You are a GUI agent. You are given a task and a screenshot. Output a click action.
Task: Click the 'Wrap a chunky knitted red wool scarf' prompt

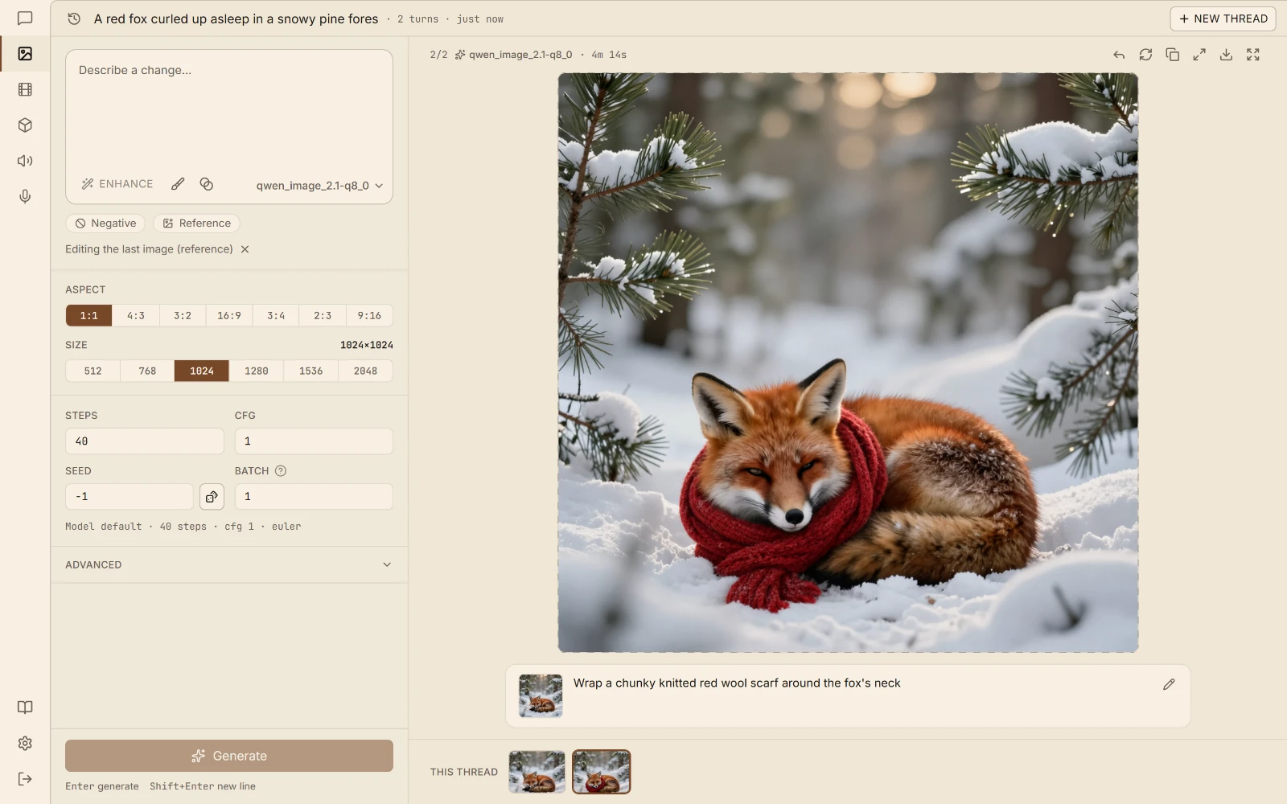coord(737,683)
